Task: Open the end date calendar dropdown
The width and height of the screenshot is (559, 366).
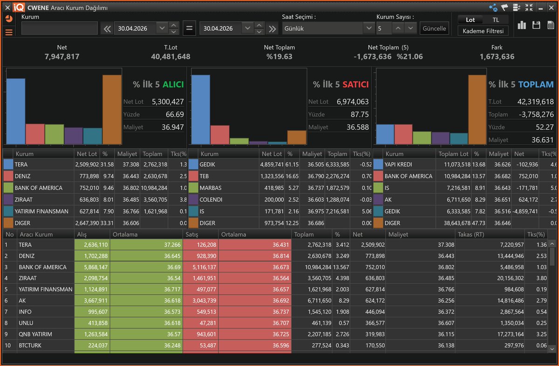Action: 248,28
